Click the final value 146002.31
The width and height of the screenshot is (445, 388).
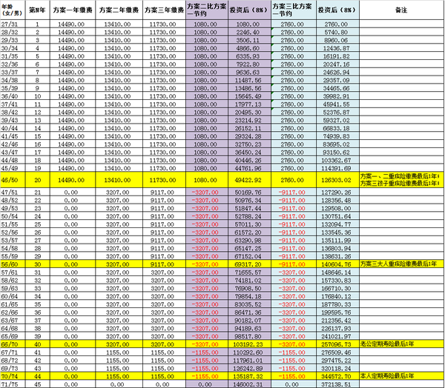pos(249,384)
